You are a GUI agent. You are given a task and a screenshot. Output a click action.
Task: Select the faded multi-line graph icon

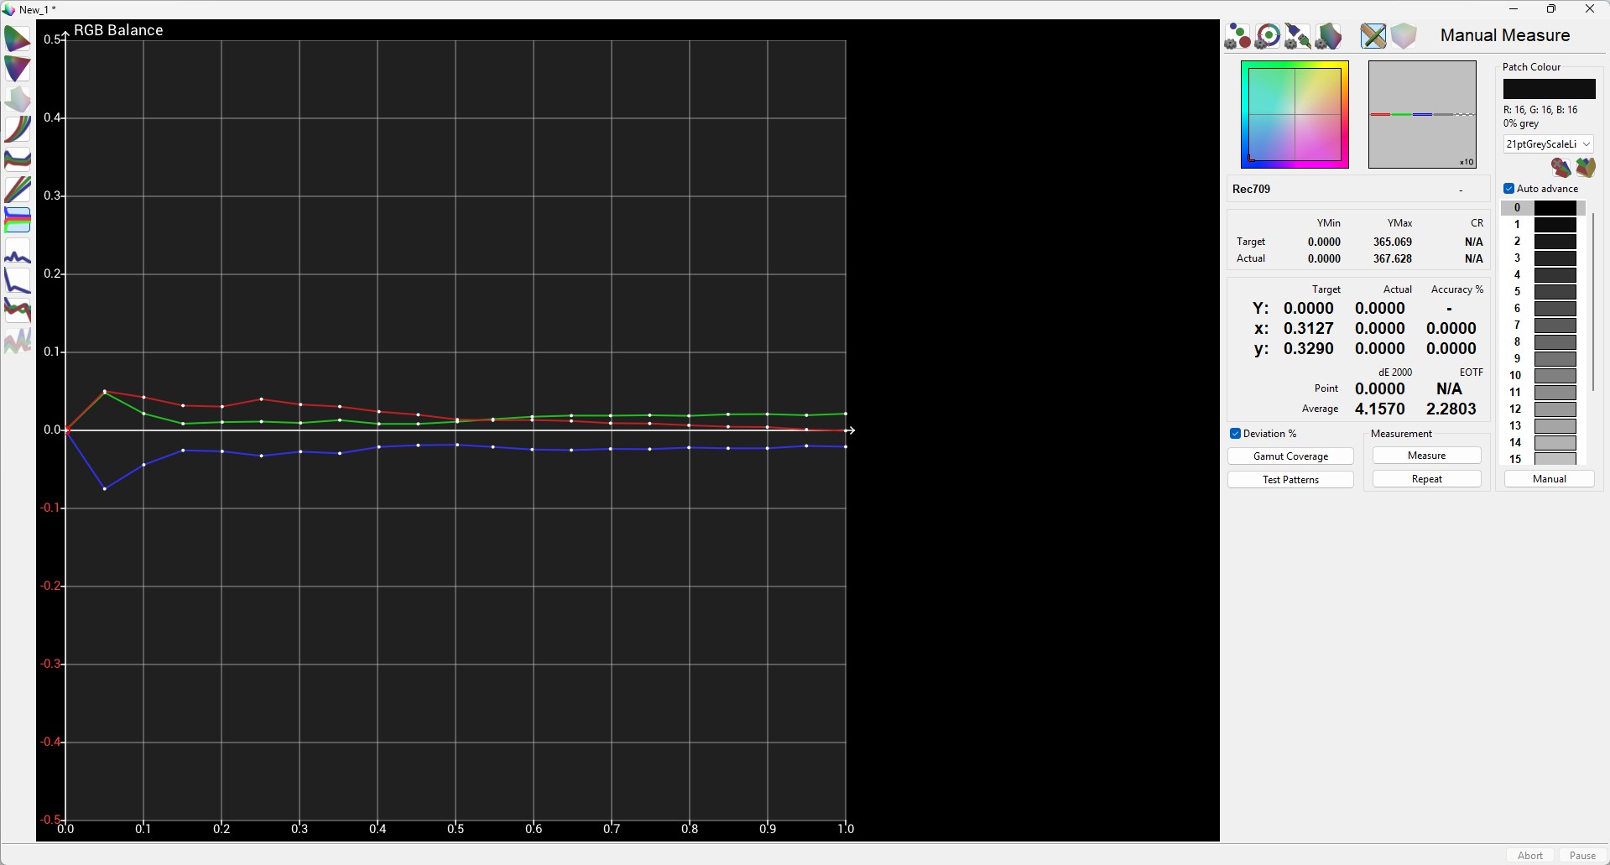pos(17,341)
